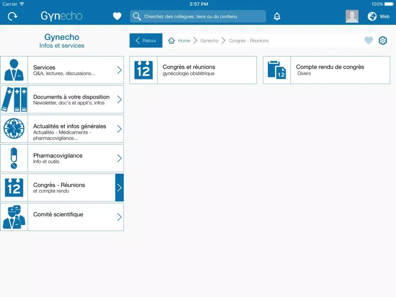Image resolution: width=396 pixels, height=297 pixels.
Task: Open settings gear icon
Action: (x=383, y=40)
